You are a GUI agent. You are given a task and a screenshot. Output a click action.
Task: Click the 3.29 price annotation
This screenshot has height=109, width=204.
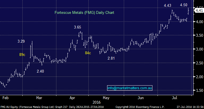(x=21, y=41)
